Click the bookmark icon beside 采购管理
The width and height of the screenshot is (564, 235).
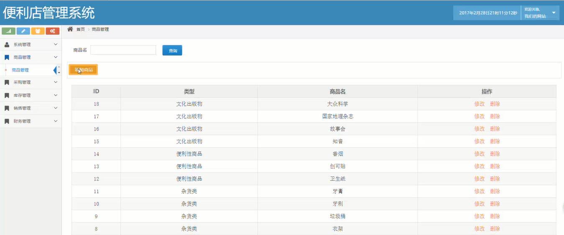(x=7, y=82)
